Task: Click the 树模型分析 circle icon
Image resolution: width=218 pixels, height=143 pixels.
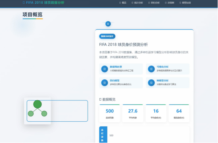Action: 151,83
